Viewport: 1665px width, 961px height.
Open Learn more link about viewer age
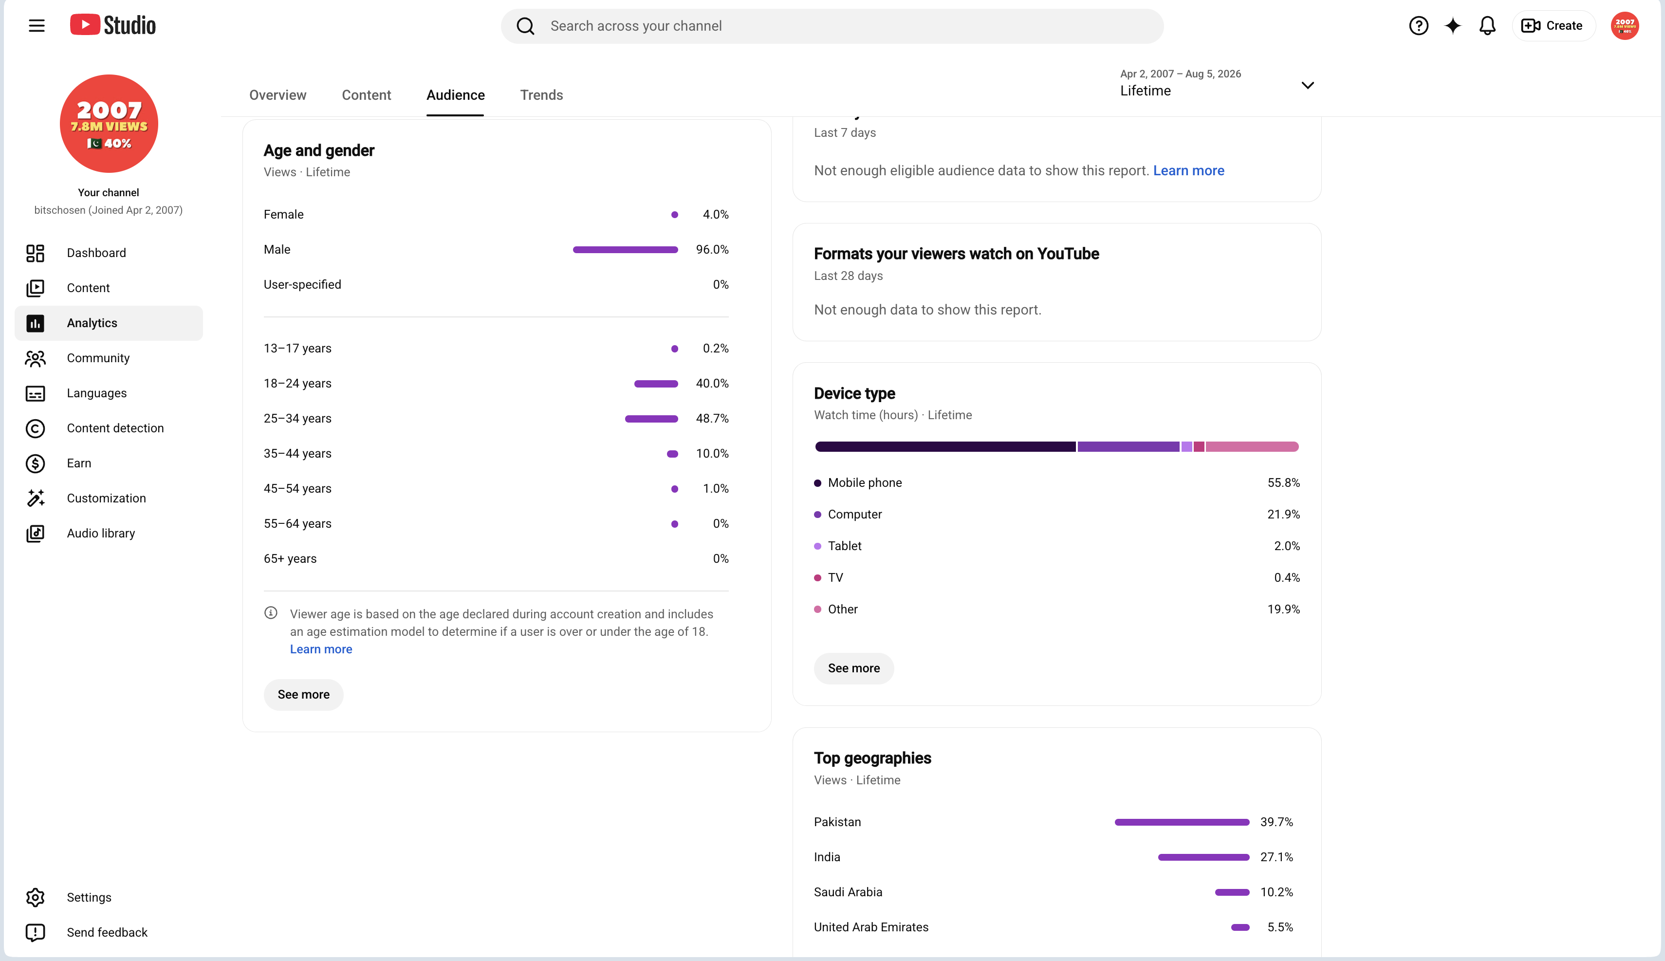321,649
